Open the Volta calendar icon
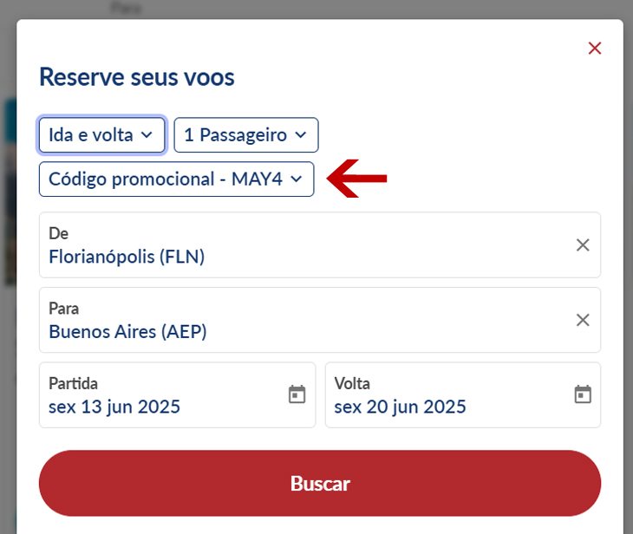This screenshot has width=633, height=534. (x=583, y=394)
